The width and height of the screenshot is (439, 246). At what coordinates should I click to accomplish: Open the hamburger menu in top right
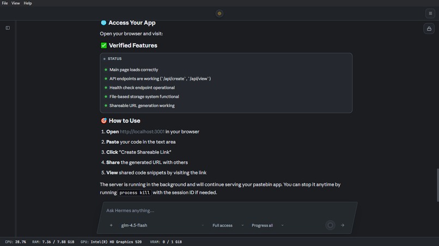[430, 14]
